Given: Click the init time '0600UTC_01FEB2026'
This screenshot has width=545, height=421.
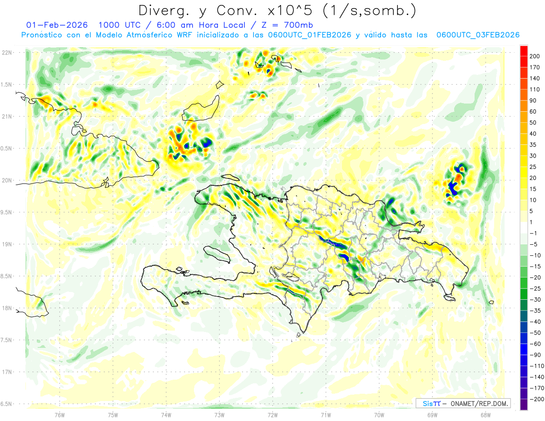Looking at the screenshot, I should 310,35.
